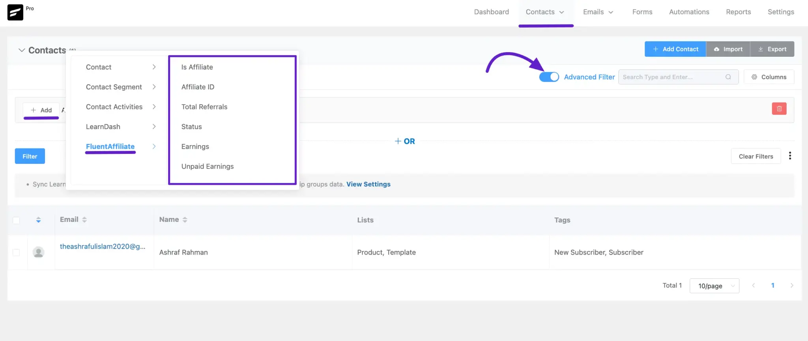This screenshot has width=808, height=341.
Task: Click the sort arrows beside Email header
Action: (x=84, y=220)
